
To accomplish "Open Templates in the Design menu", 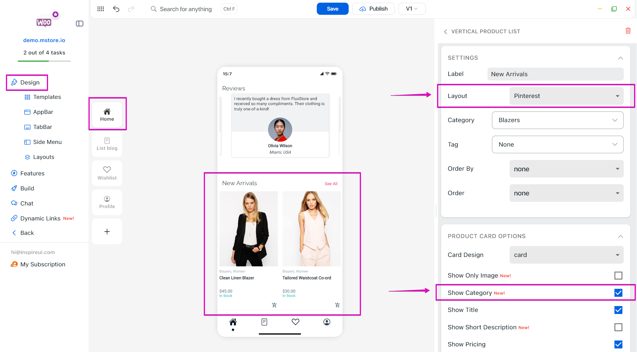I will (x=47, y=97).
